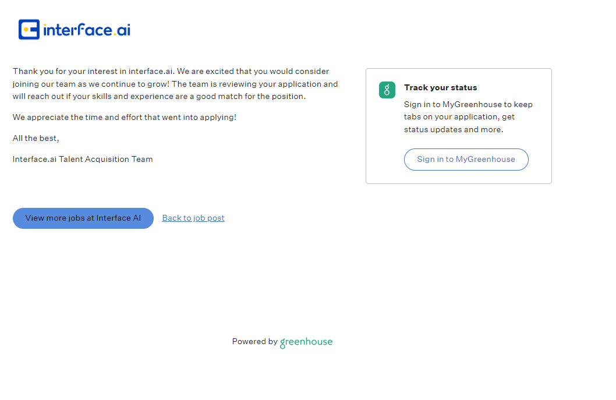The width and height of the screenshot is (616, 400).
Task: Click the Track your status heading
Action: pos(440,88)
